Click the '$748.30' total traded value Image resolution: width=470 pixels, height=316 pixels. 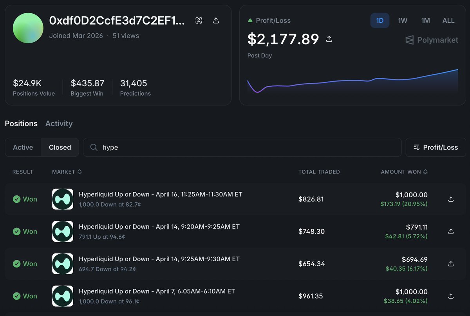[x=311, y=231]
